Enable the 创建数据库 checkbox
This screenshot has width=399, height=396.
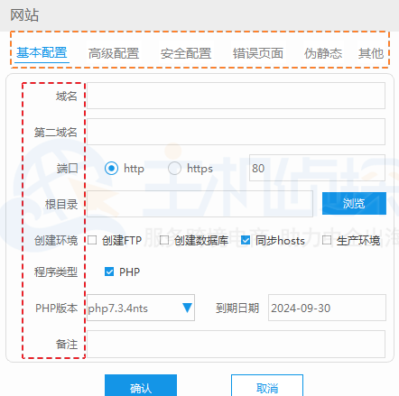(x=164, y=240)
